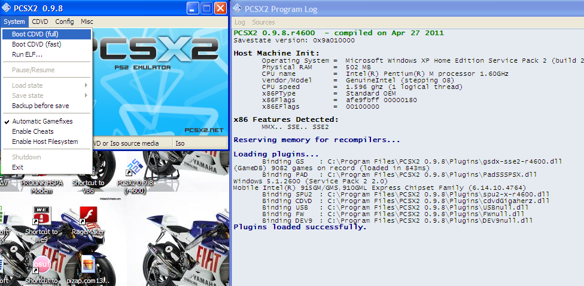Viewport: 584px width, 286px height.
Task: Select the pizap.com image file icon
Action: coord(89,269)
